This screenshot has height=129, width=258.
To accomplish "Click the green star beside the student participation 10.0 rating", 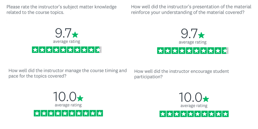I will pos(206,99).
